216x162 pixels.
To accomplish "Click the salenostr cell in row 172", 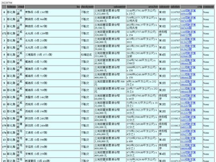I will tap(164, 34).
